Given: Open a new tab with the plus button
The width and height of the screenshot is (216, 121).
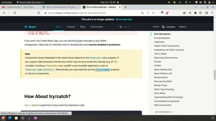Looking at the screenshot, I should [126, 7].
